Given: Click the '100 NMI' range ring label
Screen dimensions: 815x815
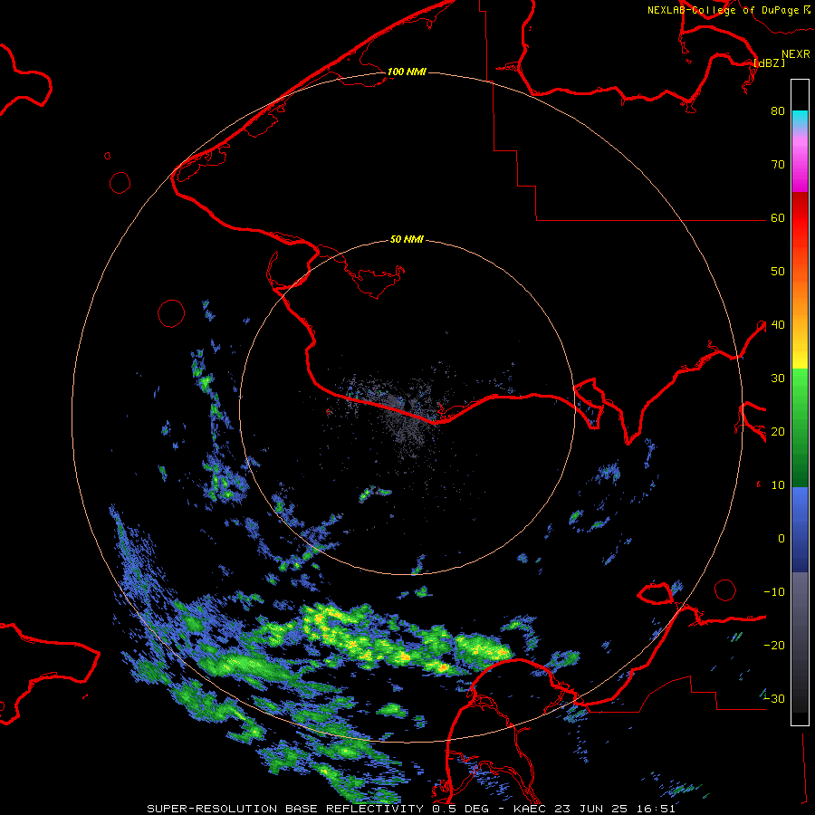Looking at the screenshot, I should pyautogui.click(x=407, y=72).
